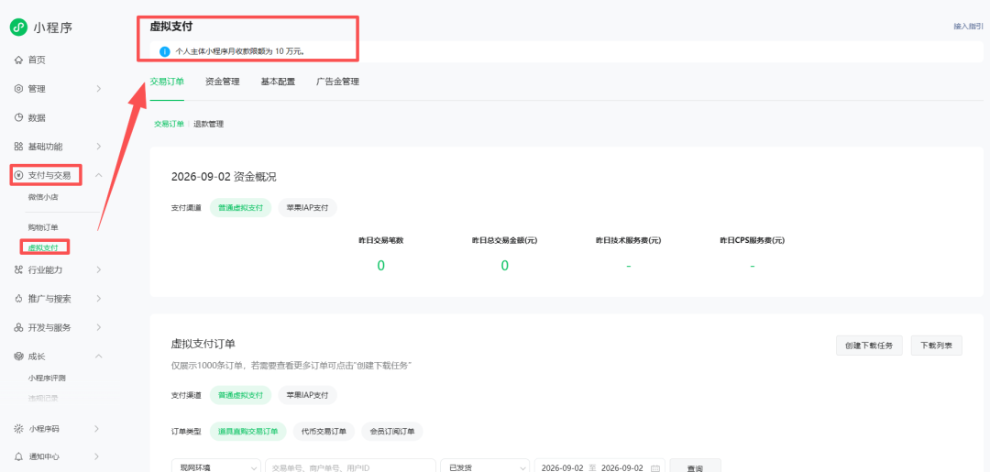990x472 pixels.
Task: Click the 首页 home icon
Action: pyautogui.click(x=18, y=60)
